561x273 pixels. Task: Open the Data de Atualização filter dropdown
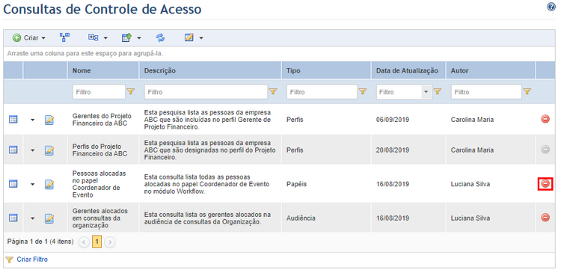(x=426, y=92)
